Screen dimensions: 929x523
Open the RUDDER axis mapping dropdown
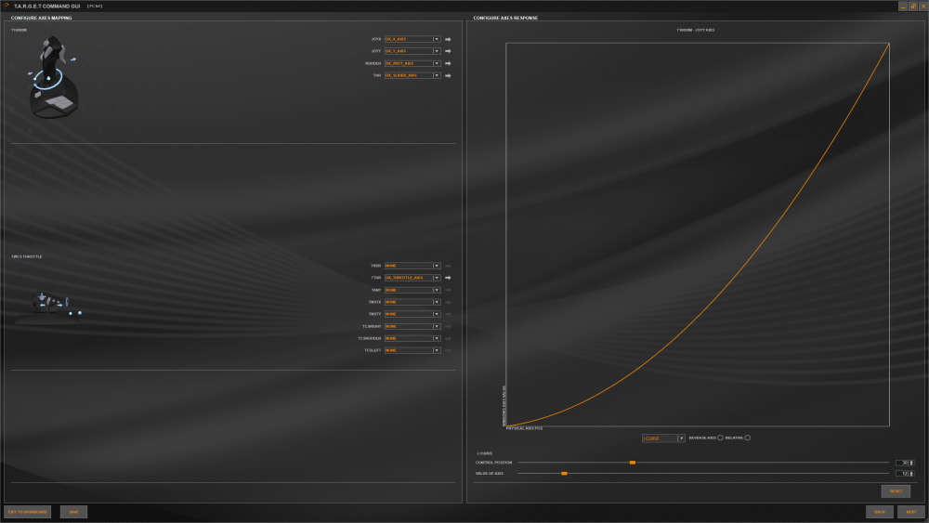412,63
